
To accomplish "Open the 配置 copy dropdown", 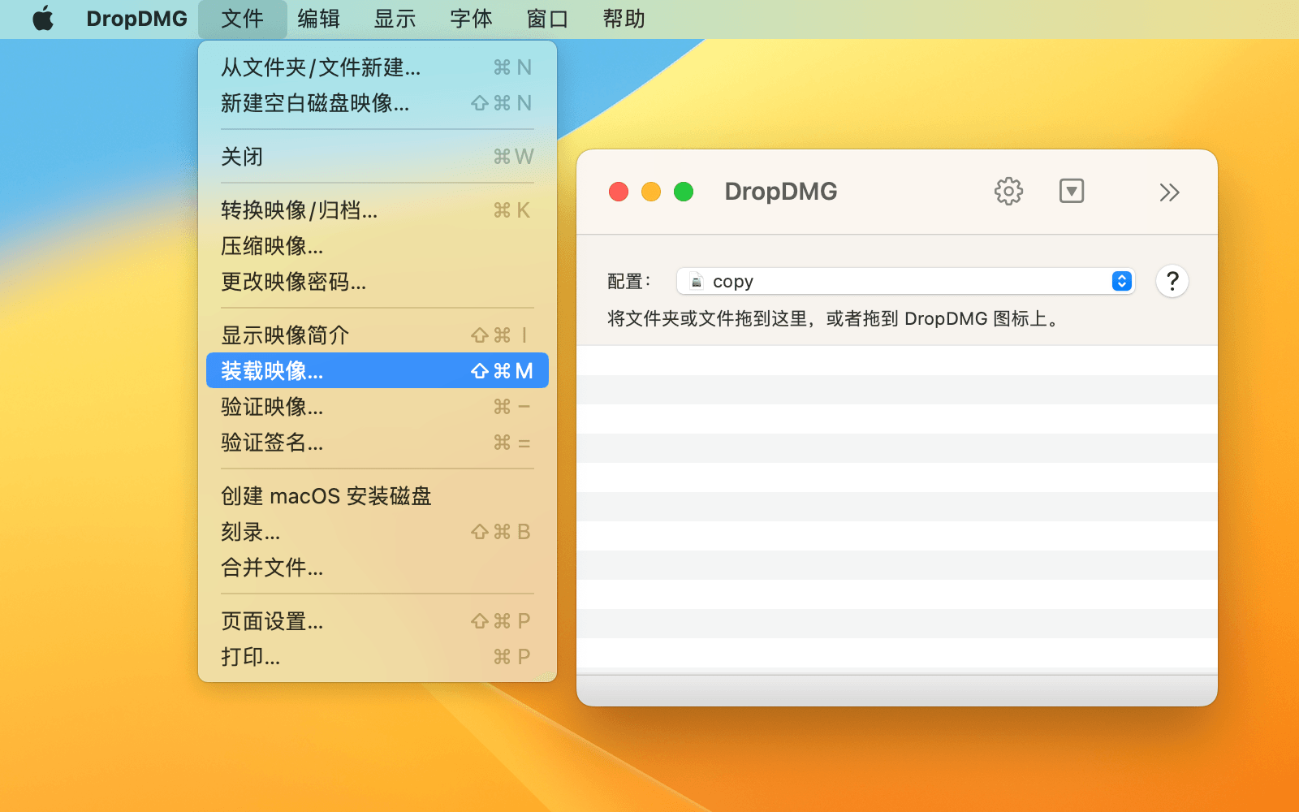I will tap(905, 282).
